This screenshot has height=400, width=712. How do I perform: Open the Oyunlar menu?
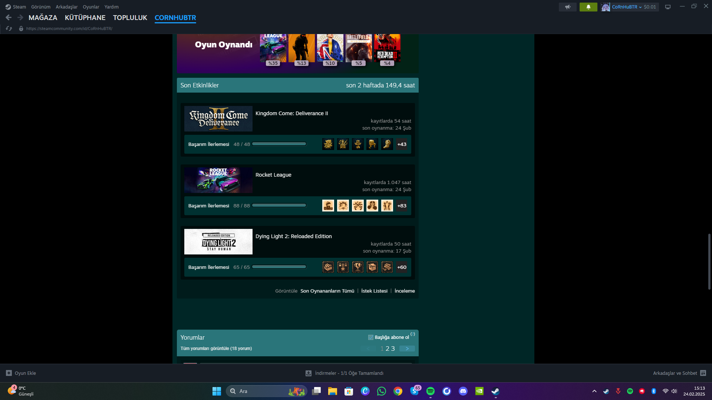(91, 7)
